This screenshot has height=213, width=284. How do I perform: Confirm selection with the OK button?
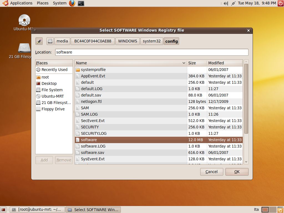(237, 172)
